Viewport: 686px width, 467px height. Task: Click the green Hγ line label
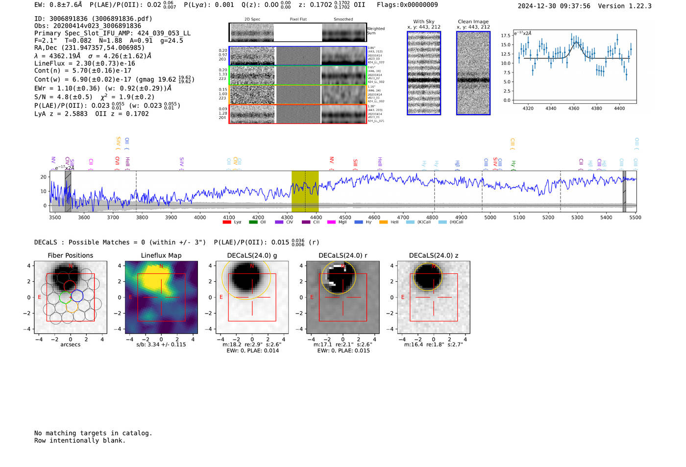pyautogui.click(x=514, y=165)
